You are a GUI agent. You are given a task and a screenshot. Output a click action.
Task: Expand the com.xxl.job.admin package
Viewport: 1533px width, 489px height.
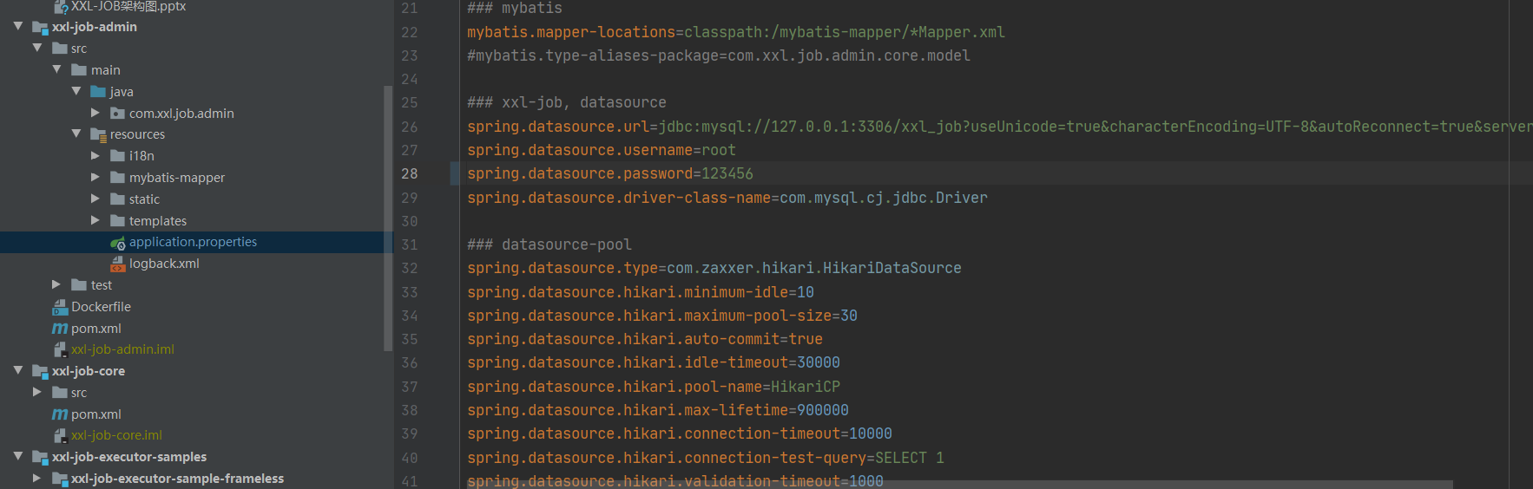95,113
